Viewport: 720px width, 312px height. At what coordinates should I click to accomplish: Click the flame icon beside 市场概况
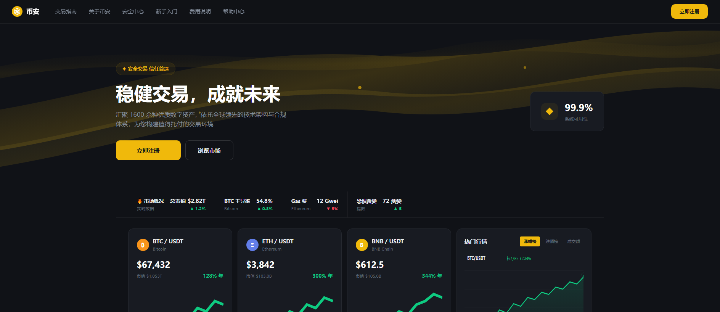pyautogui.click(x=140, y=201)
